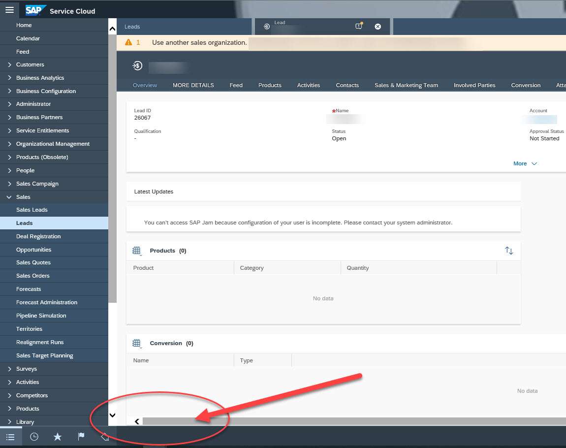Open the Feed tab of the lead

(x=236, y=85)
